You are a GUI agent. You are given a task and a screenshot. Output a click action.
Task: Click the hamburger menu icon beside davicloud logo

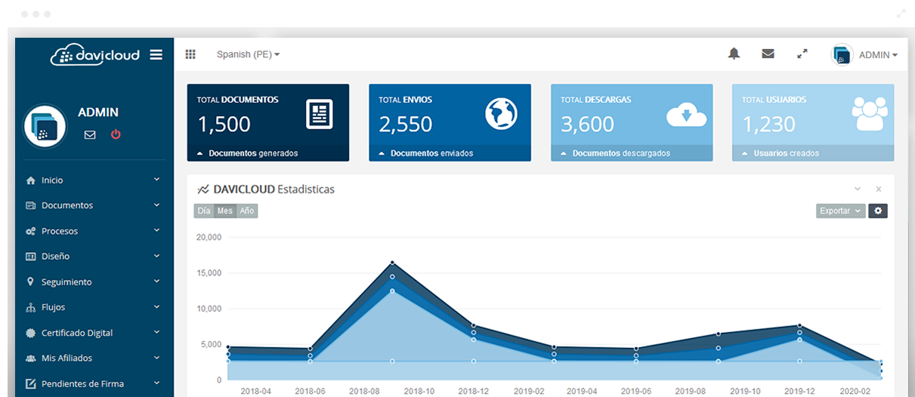pyautogui.click(x=156, y=54)
